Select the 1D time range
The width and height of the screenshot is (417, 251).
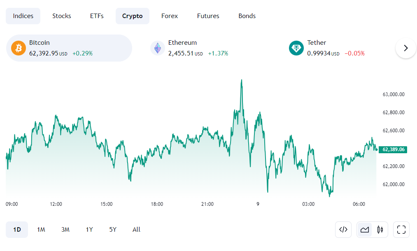(17, 230)
